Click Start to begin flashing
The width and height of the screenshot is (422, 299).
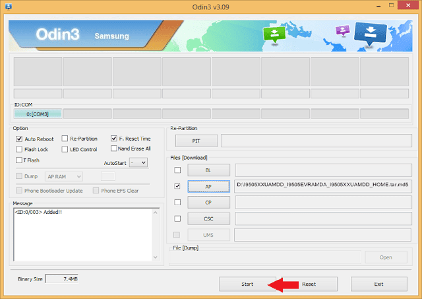pyautogui.click(x=247, y=284)
